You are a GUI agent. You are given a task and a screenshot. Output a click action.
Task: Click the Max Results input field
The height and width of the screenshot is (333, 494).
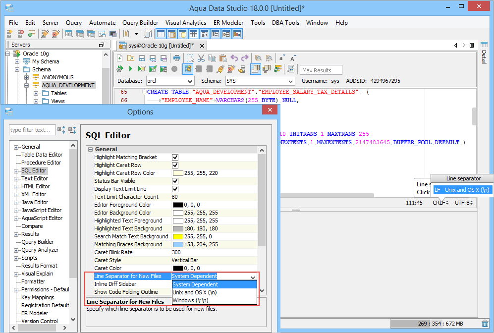(x=321, y=70)
